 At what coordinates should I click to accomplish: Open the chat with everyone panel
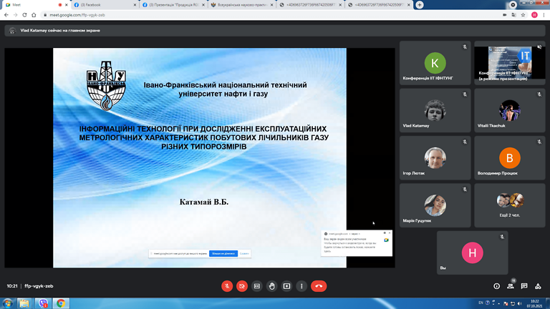(x=524, y=285)
